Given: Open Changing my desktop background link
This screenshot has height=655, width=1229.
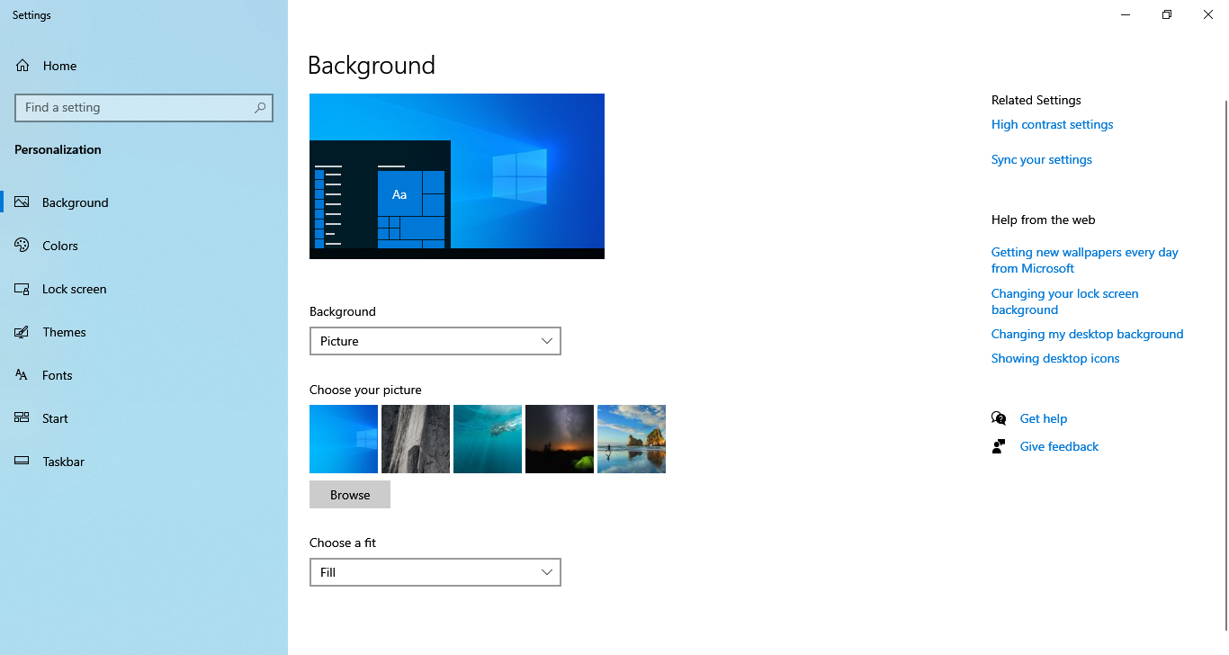Looking at the screenshot, I should click(1088, 334).
